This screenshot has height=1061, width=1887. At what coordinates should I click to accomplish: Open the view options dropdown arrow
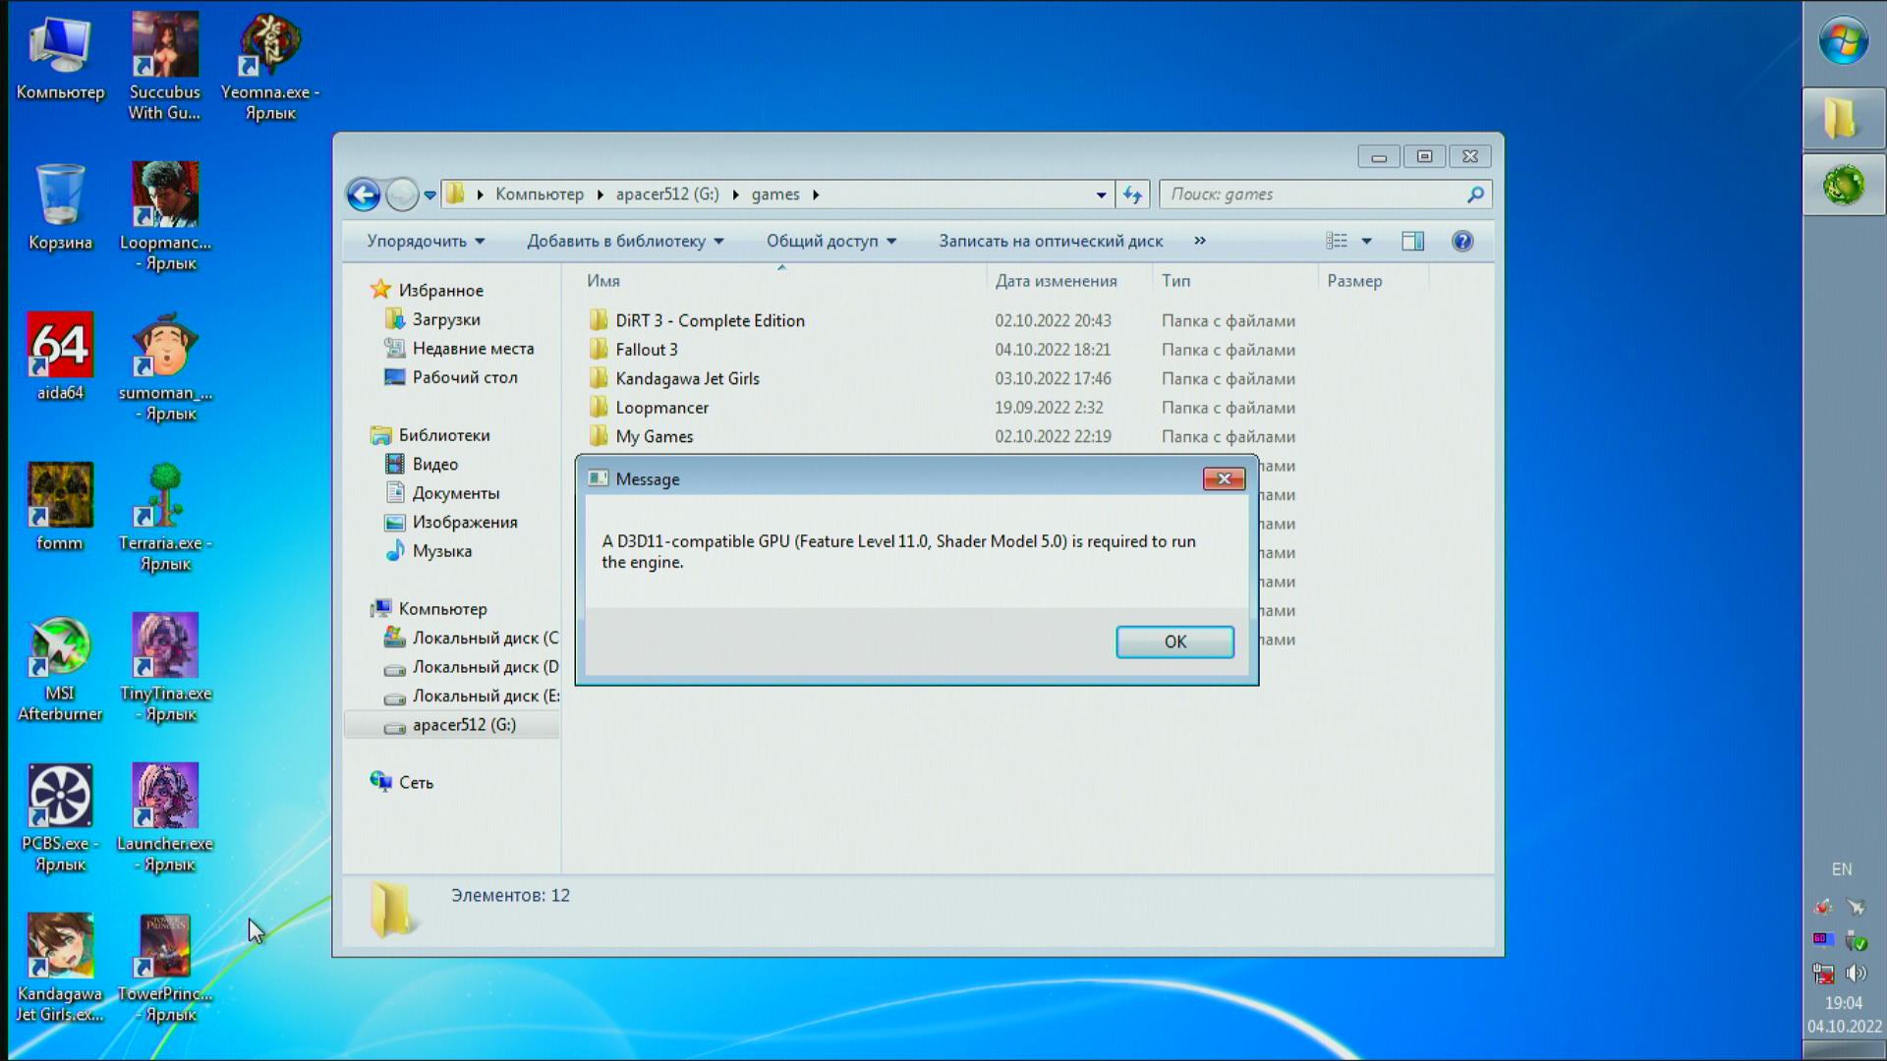pos(1366,241)
